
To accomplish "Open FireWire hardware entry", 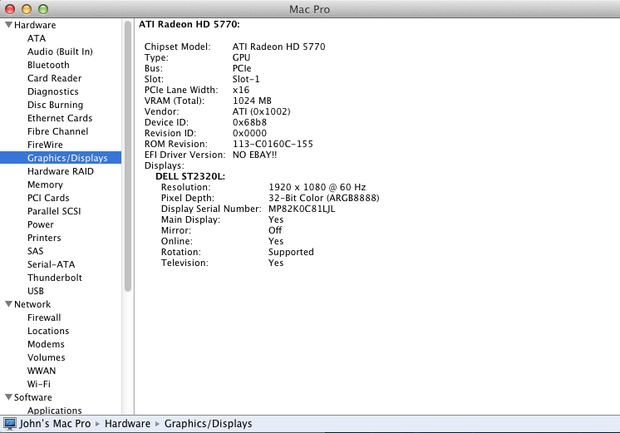I will pos(45,145).
